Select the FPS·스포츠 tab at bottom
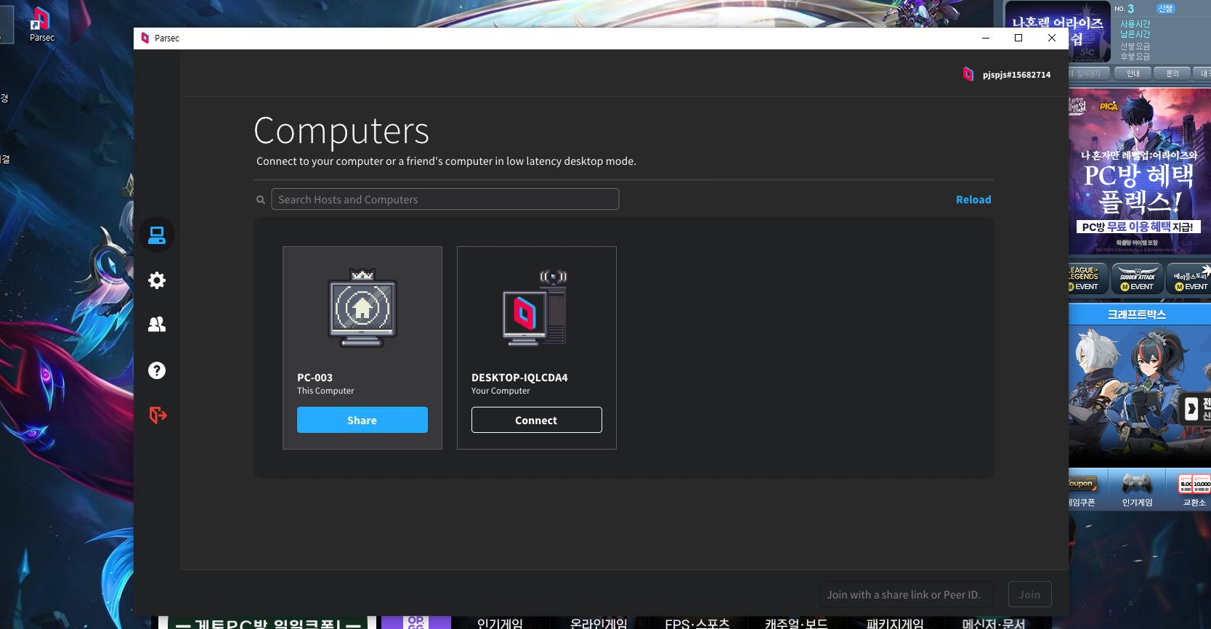Viewport: 1211px width, 629px height. 697,623
